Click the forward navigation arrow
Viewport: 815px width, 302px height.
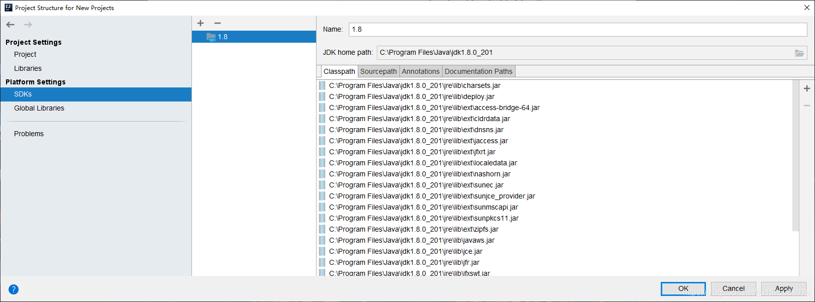click(28, 25)
